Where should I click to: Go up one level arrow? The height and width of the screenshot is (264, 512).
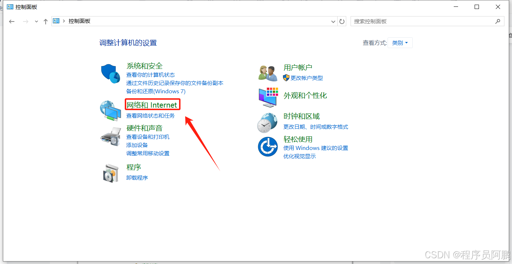pyautogui.click(x=46, y=22)
